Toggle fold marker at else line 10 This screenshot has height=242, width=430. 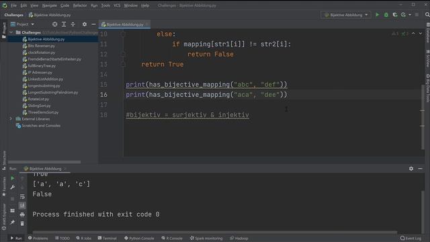point(123,34)
